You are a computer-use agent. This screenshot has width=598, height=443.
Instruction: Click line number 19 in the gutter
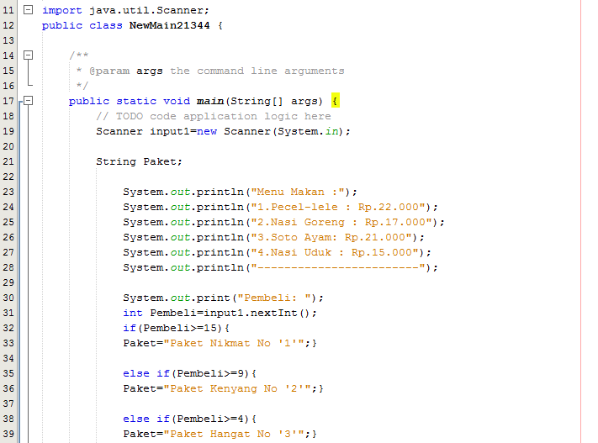(x=8, y=131)
